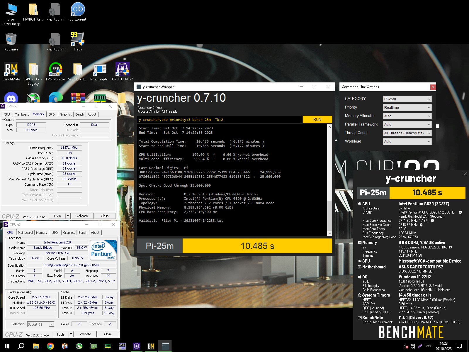
Task: Open Memory tab in lower CPU-Z window
Action: tap(42, 233)
